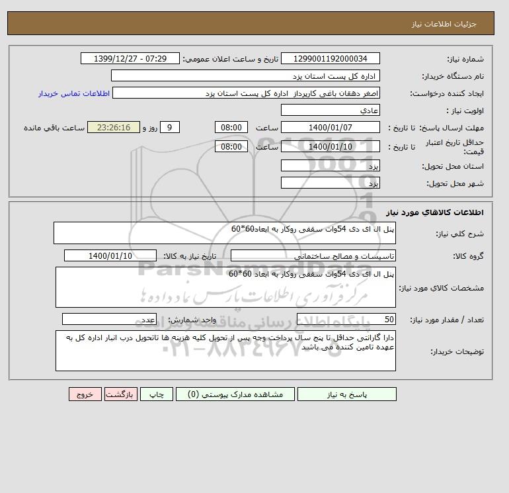The width and height of the screenshot is (509, 493).
Task: Click the شرح کلی نیاز text area
Action: [x=225, y=233]
